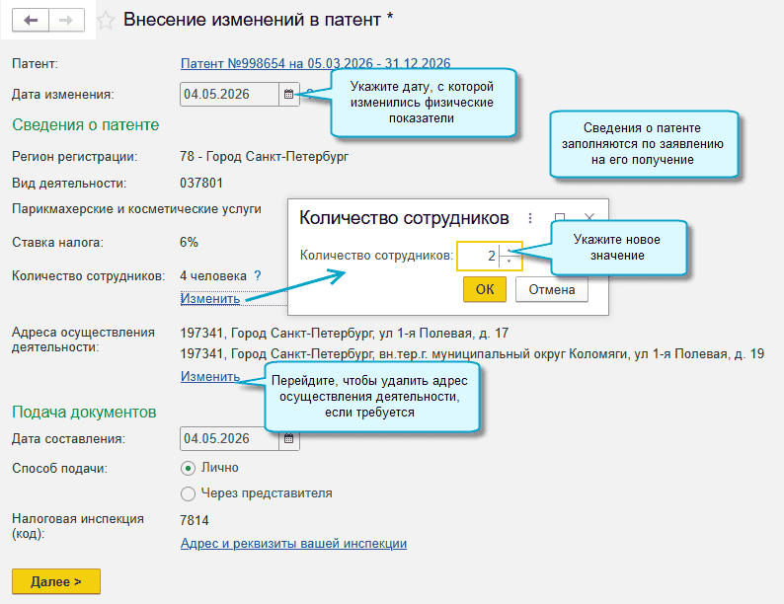Maximize the Количество сотрудников dialog
The width and height of the screenshot is (784, 604).
pyautogui.click(x=560, y=218)
